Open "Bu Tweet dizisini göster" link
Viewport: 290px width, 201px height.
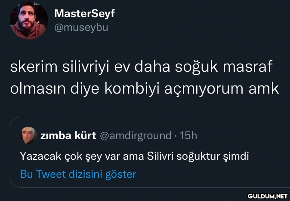point(78,174)
